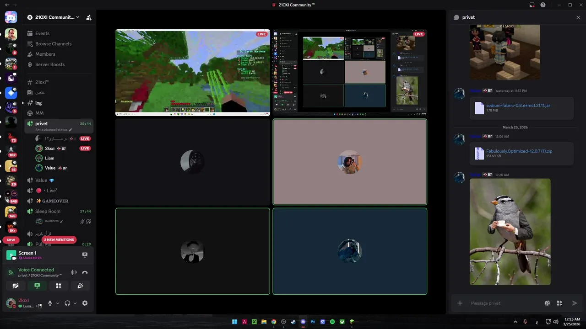Open the Members list
This screenshot has height=329, width=586.
[59, 54]
